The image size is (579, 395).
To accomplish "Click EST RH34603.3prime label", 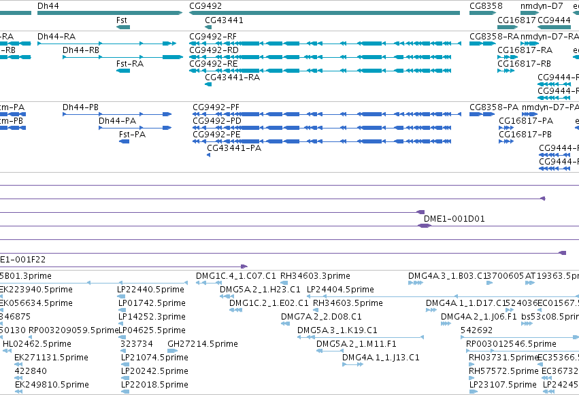I will tap(315, 276).
